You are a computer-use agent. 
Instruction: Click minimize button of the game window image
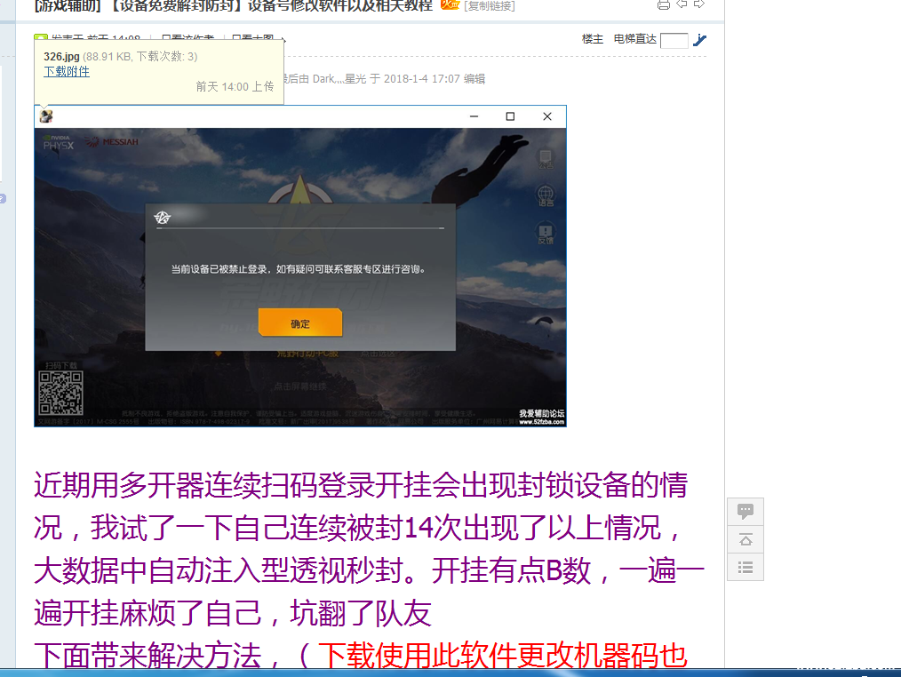[x=474, y=116]
